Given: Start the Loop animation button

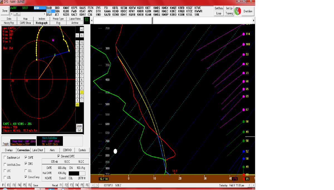Looking at the screenshot, I should (219, 13).
